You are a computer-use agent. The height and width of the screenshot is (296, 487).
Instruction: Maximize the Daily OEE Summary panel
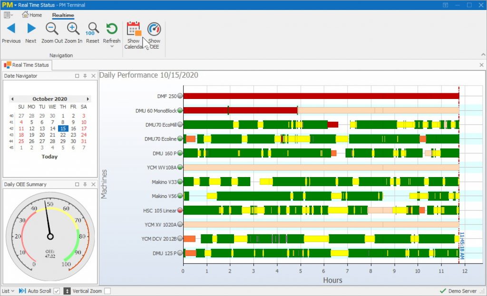pyautogui.click(x=77, y=184)
